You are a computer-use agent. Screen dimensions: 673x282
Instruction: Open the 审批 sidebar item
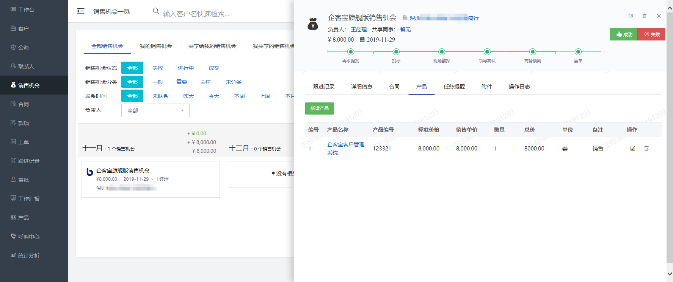34,180
